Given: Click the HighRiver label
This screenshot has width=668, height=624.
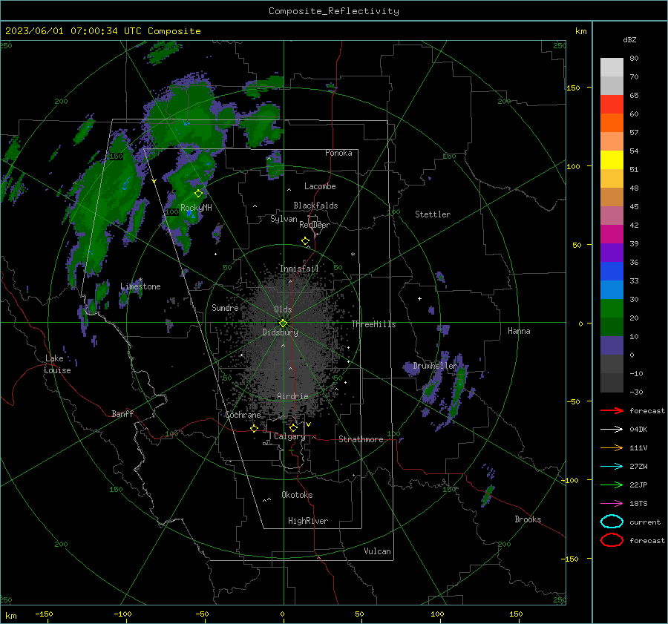Looking at the screenshot, I should (308, 521).
